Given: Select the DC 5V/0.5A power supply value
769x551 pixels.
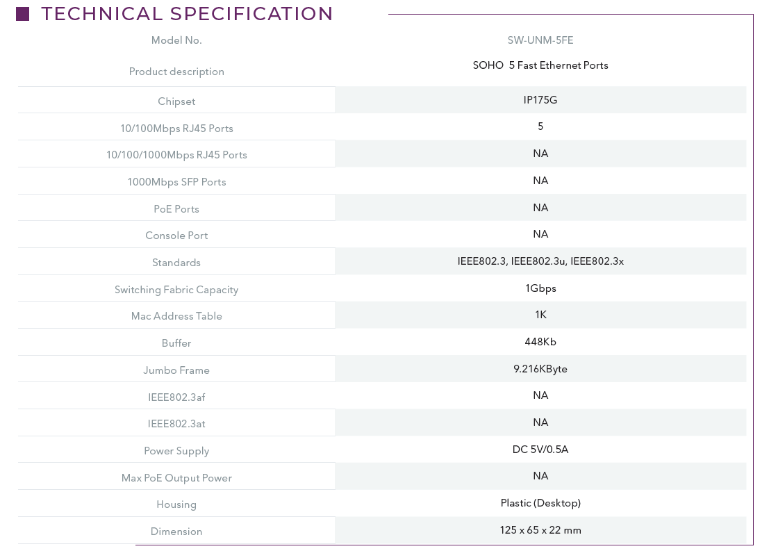Looking at the screenshot, I should pyautogui.click(x=540, y=450).
